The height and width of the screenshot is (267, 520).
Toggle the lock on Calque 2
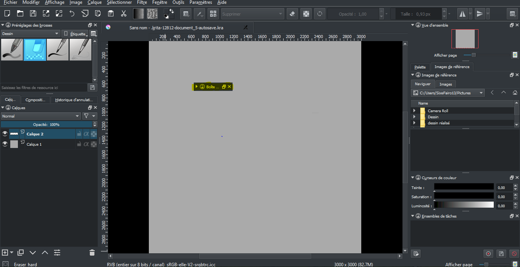tap(79, 133)
